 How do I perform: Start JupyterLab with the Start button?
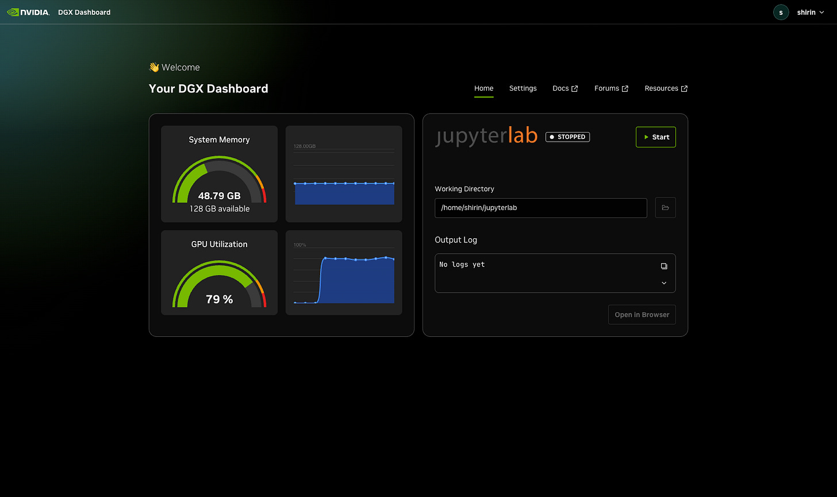click(655, 137)
